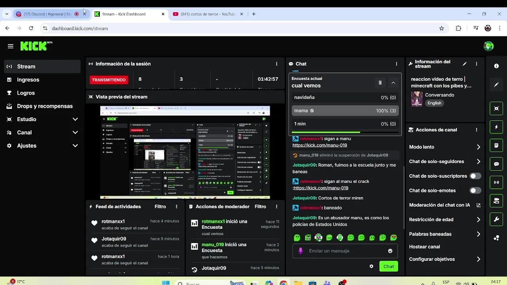507x285 pixels.
Task: Click Hostear canal
Action: pyautogui.click(x=425, y=247)
